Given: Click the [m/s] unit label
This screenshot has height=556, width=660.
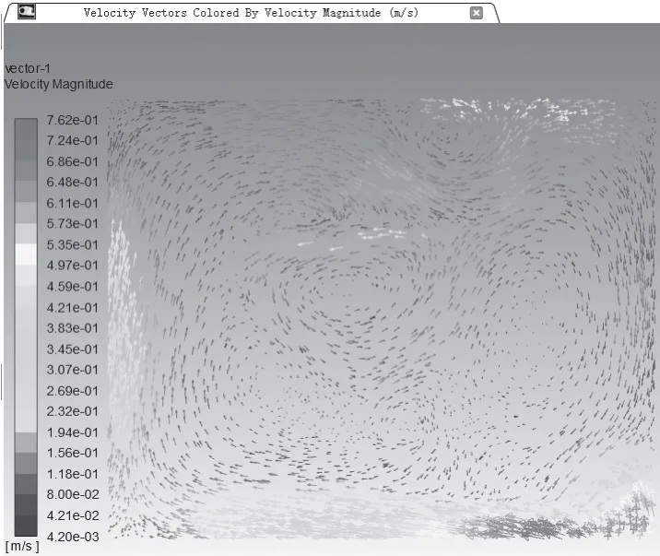Looking at the screenshot, I should pos(22,547).
